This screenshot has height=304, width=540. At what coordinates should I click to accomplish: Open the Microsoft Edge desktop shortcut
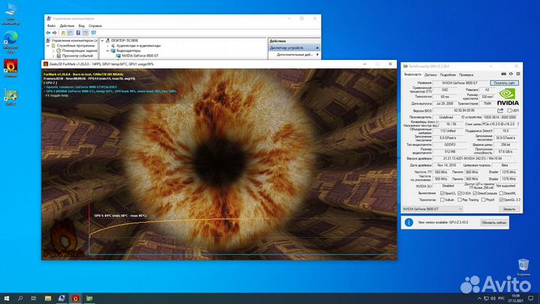[x=10, y=42]
